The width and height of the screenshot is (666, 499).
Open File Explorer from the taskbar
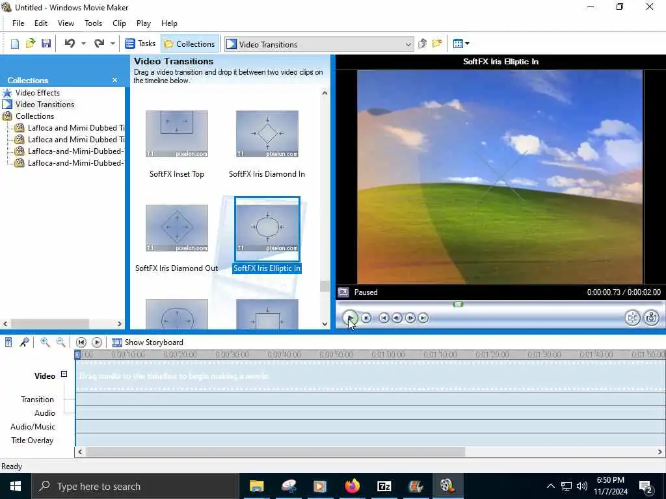coord(256,486)
